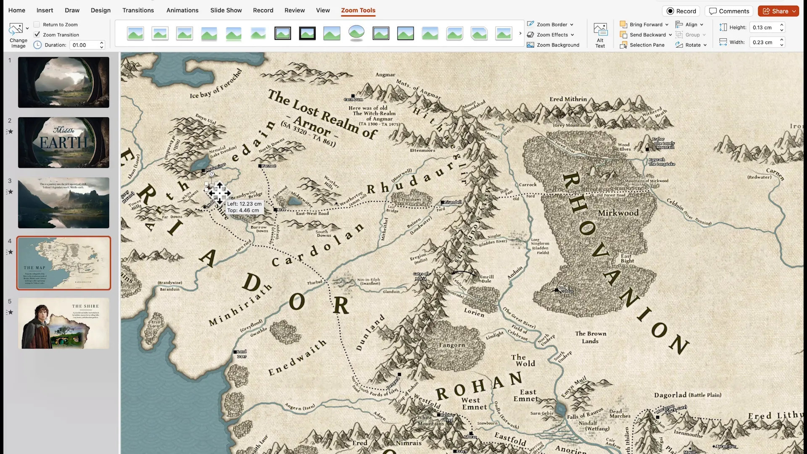Expand the zoom styles gallery arrow
Screen dimensions: 807x454
[x=520, y=33]
